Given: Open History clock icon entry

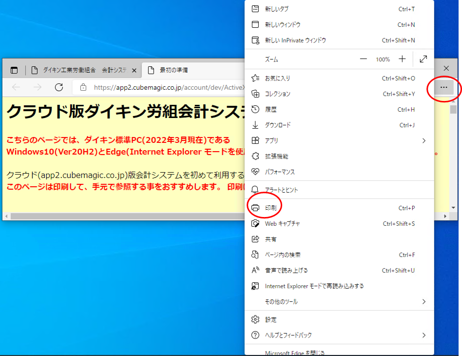Looking at the screenshot, I should coord(255,110).
